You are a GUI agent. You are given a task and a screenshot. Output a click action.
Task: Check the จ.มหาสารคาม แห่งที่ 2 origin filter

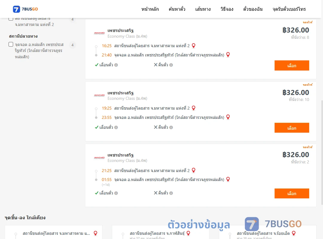[11, 19]
